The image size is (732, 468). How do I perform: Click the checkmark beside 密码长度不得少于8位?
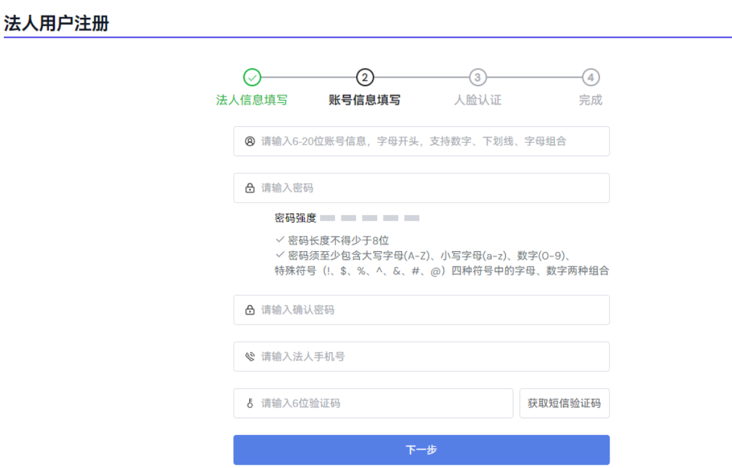coord(280,240)
